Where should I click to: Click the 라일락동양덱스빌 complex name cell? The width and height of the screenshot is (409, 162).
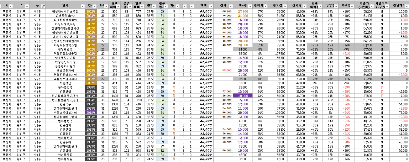point(65,45)
